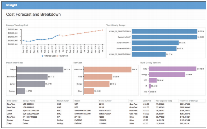Sort by Tier column header
207x129 pixels.
pos(131,101)
